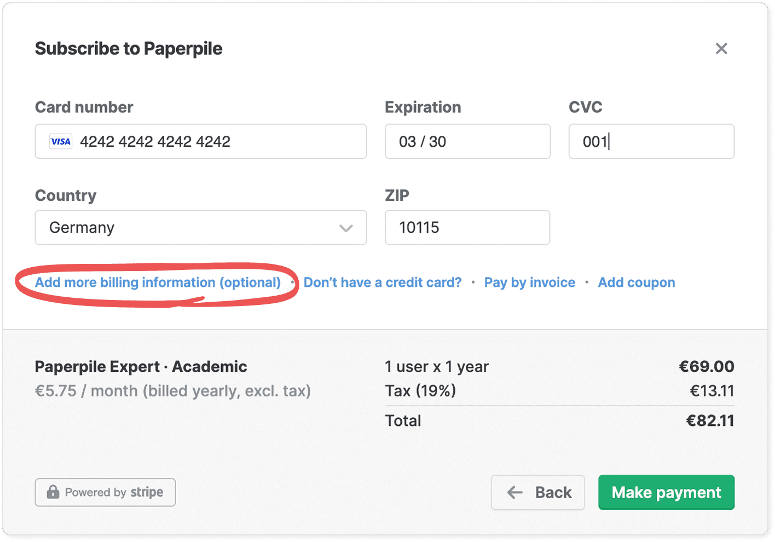Open Add more billing information link
Screen dimensions: 775x542
tap(158, 282)
